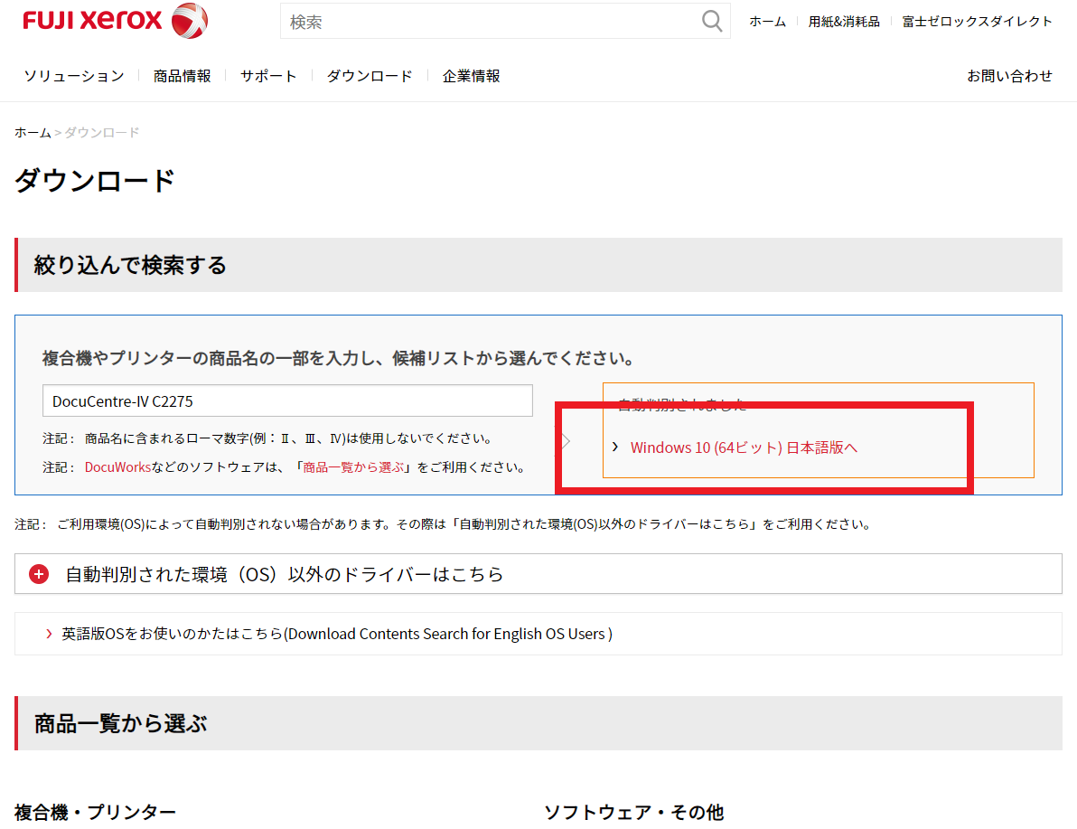This screenshot has height=829, width=1077.
Task: Click the arrow before Windows 10 link
Action: pyautogui.click(x=615, y=447)
